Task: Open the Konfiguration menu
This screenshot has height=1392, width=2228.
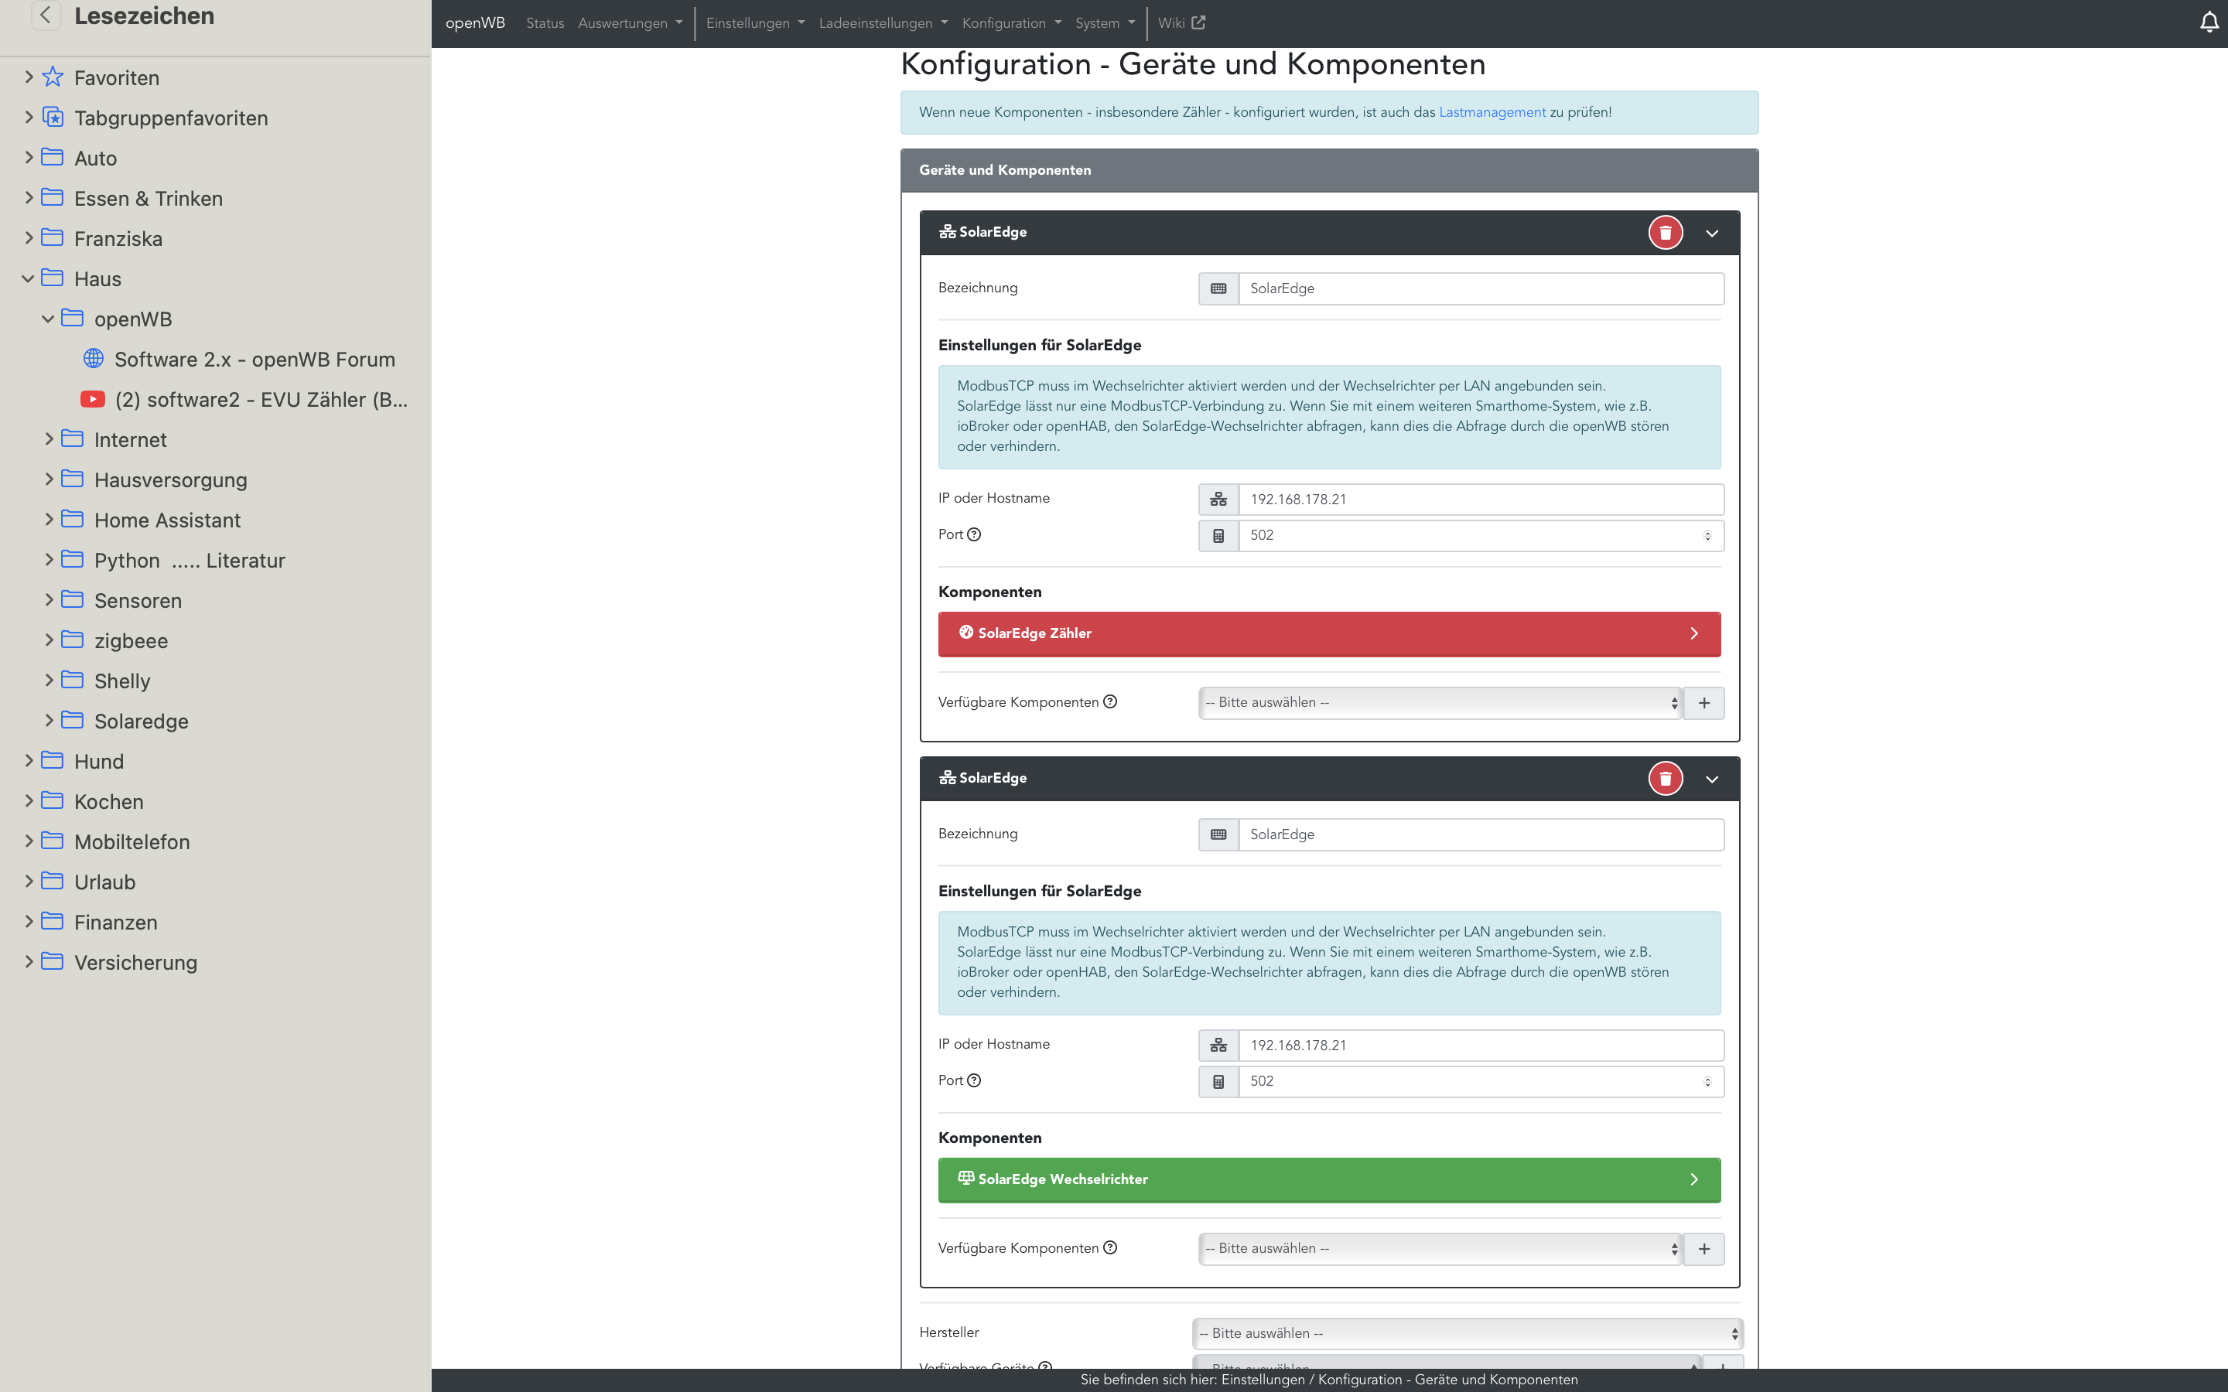Action: coord(1011,23)
